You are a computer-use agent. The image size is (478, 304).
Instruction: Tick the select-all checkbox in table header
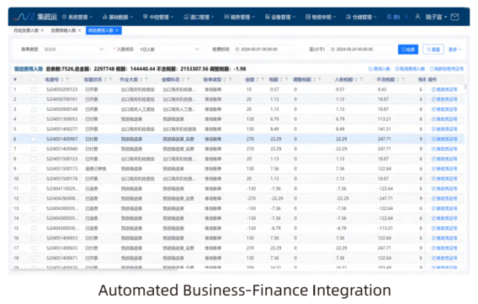click(34, 80)
